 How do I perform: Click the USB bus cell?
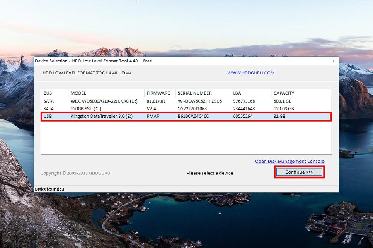pyautogui.click(x=48, y=116)
